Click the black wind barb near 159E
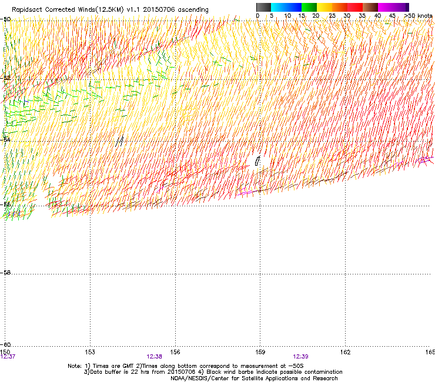Screen dimensions: 435x382 point(257,160)
